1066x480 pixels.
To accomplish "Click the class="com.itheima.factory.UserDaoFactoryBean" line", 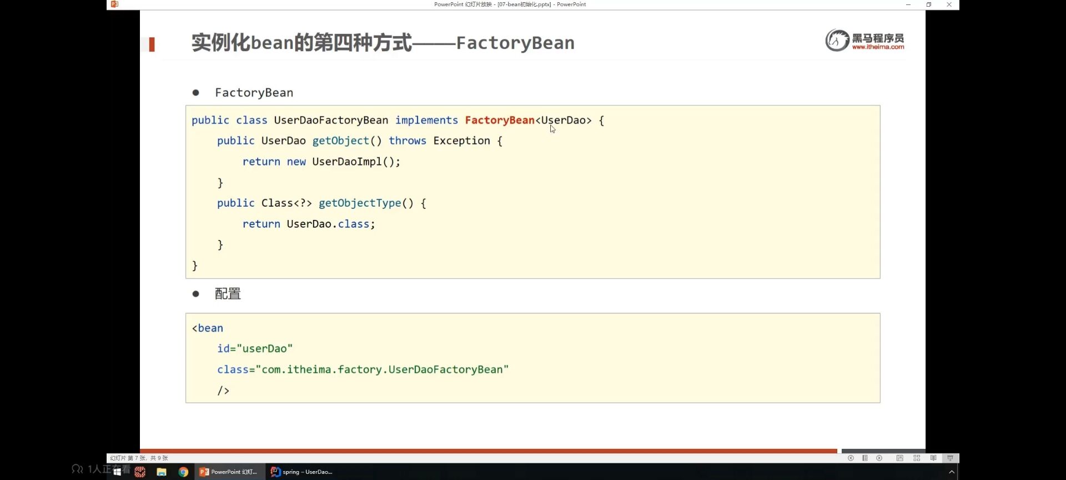I will [x=363, y=369].
